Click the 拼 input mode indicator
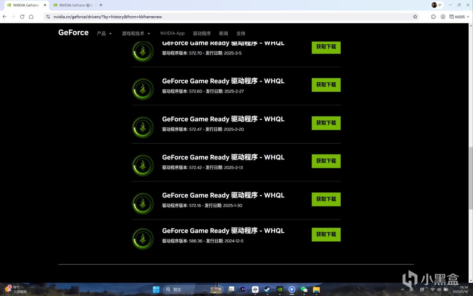Screen dimensions: 473x296 (422, 289)
